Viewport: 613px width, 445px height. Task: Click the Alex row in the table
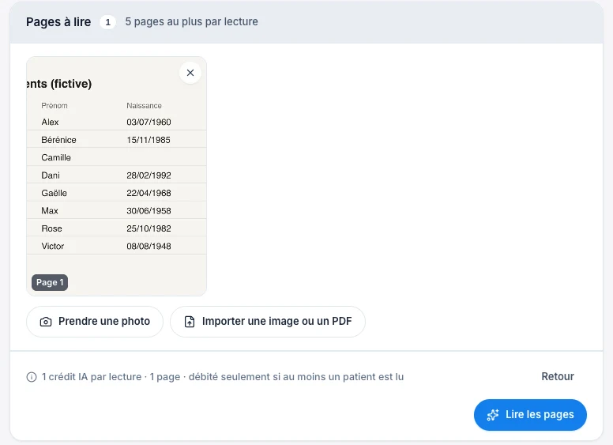coord(116,122)
